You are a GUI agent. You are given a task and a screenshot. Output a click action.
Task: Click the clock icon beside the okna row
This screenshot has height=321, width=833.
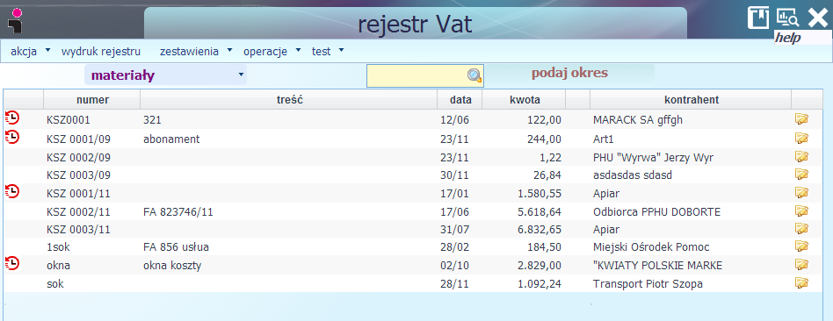coord(11,262)
